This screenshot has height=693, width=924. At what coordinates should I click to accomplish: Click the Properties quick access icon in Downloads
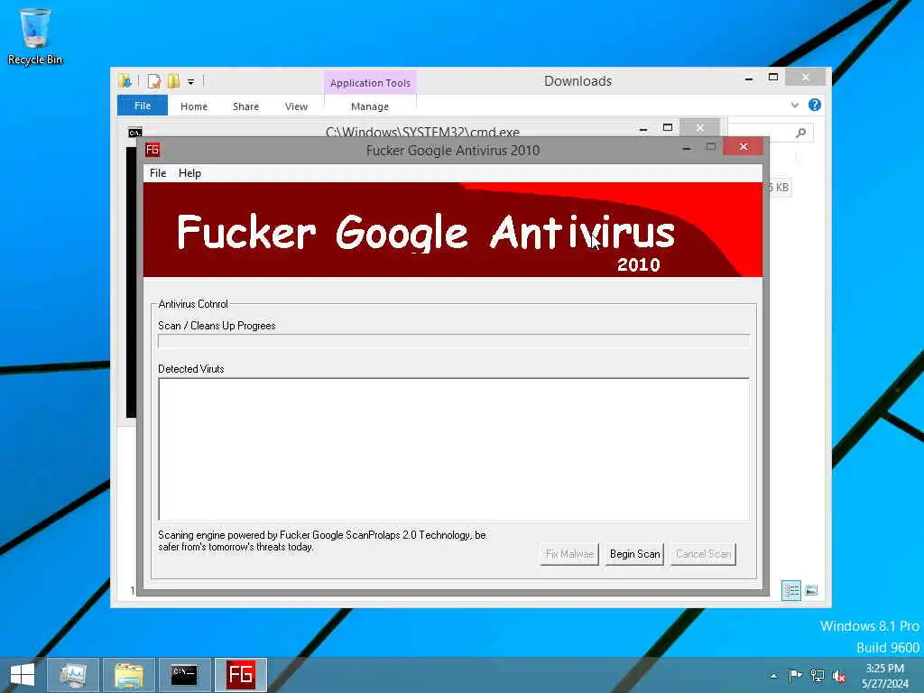[x=153, y=81]
